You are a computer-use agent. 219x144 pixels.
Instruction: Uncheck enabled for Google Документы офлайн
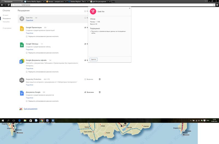coord(85,60)
